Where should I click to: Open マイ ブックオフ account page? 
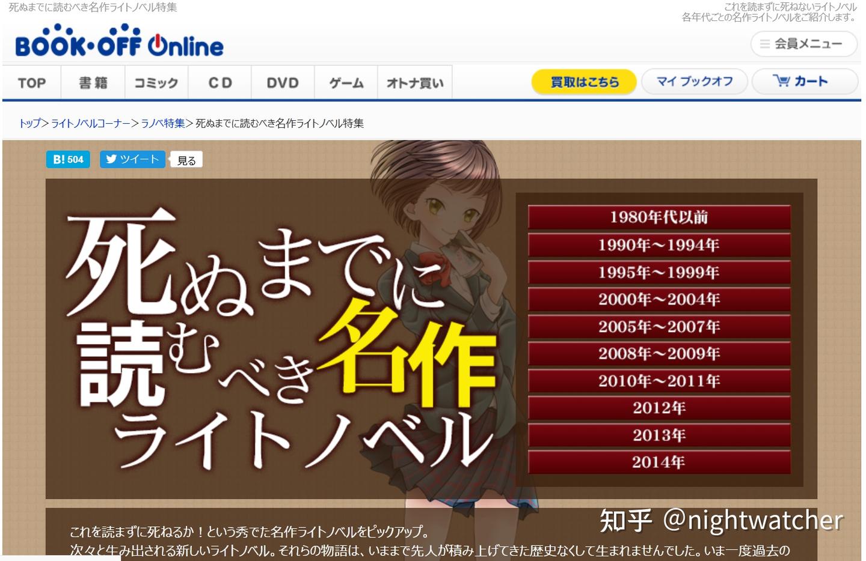695,82
